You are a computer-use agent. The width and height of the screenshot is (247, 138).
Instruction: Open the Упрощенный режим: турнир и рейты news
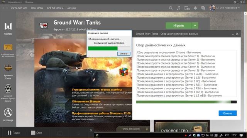(x=97, y=90)
